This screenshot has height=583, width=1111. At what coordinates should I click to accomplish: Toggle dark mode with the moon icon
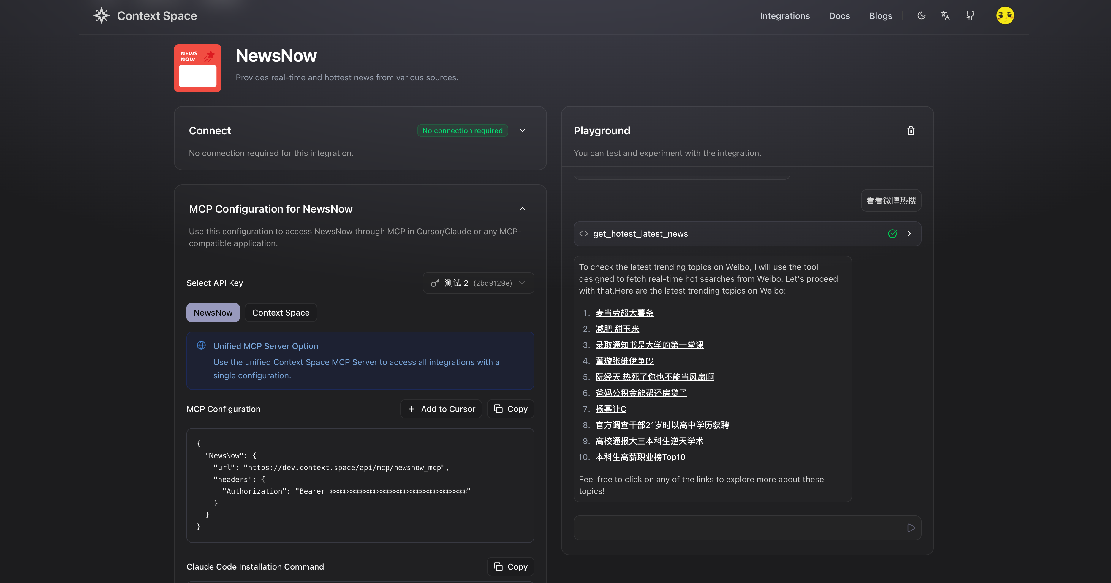point(921,15)
